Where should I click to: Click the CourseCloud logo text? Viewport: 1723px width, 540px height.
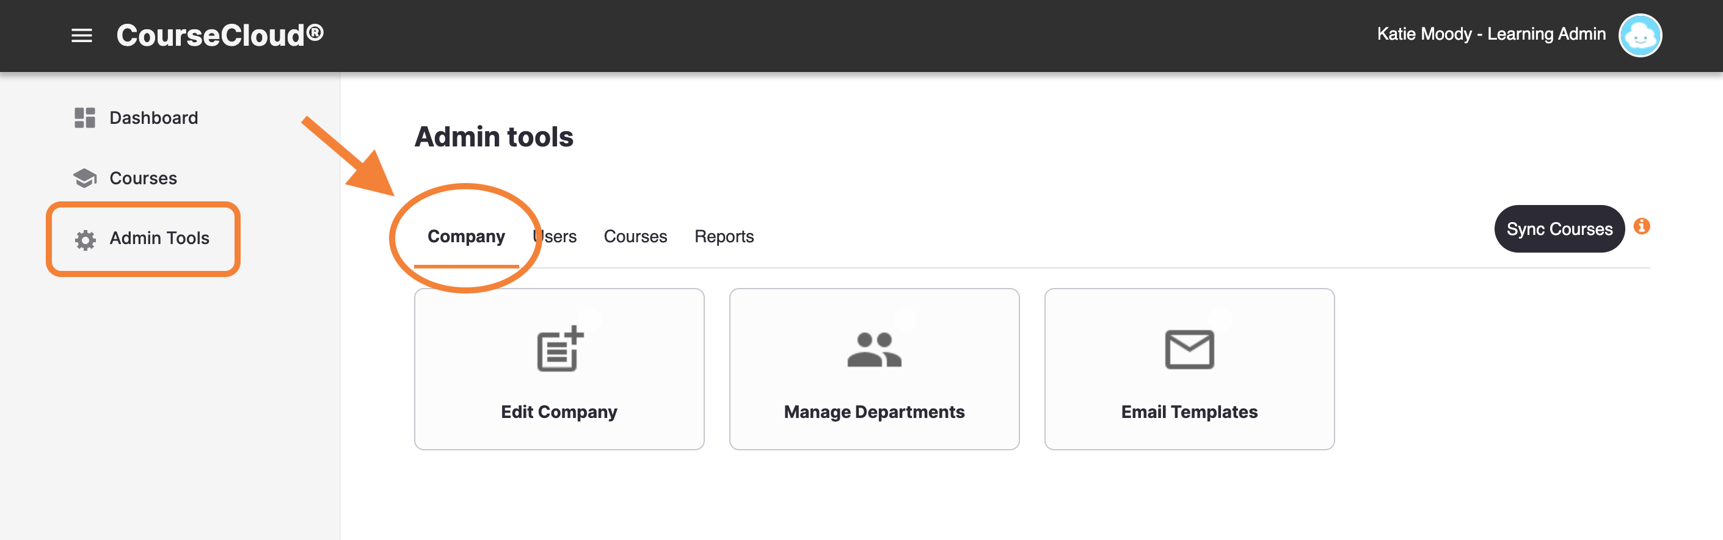pos(220,35)
